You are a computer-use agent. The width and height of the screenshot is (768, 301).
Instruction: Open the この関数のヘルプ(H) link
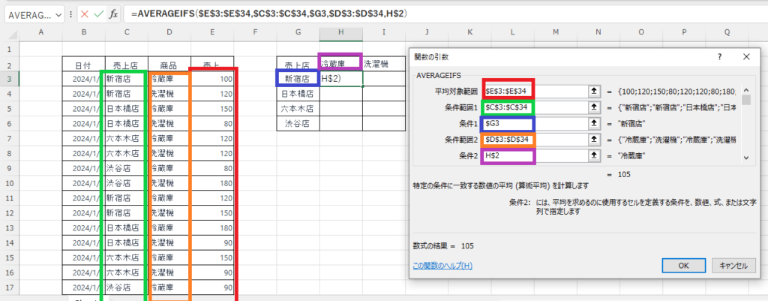pos(442,266)
